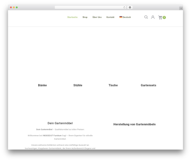Image resolution: width=191 pixels, height=161 pixels.
Task: Open the search magnifier icon
Action: (x=146, y=17)
